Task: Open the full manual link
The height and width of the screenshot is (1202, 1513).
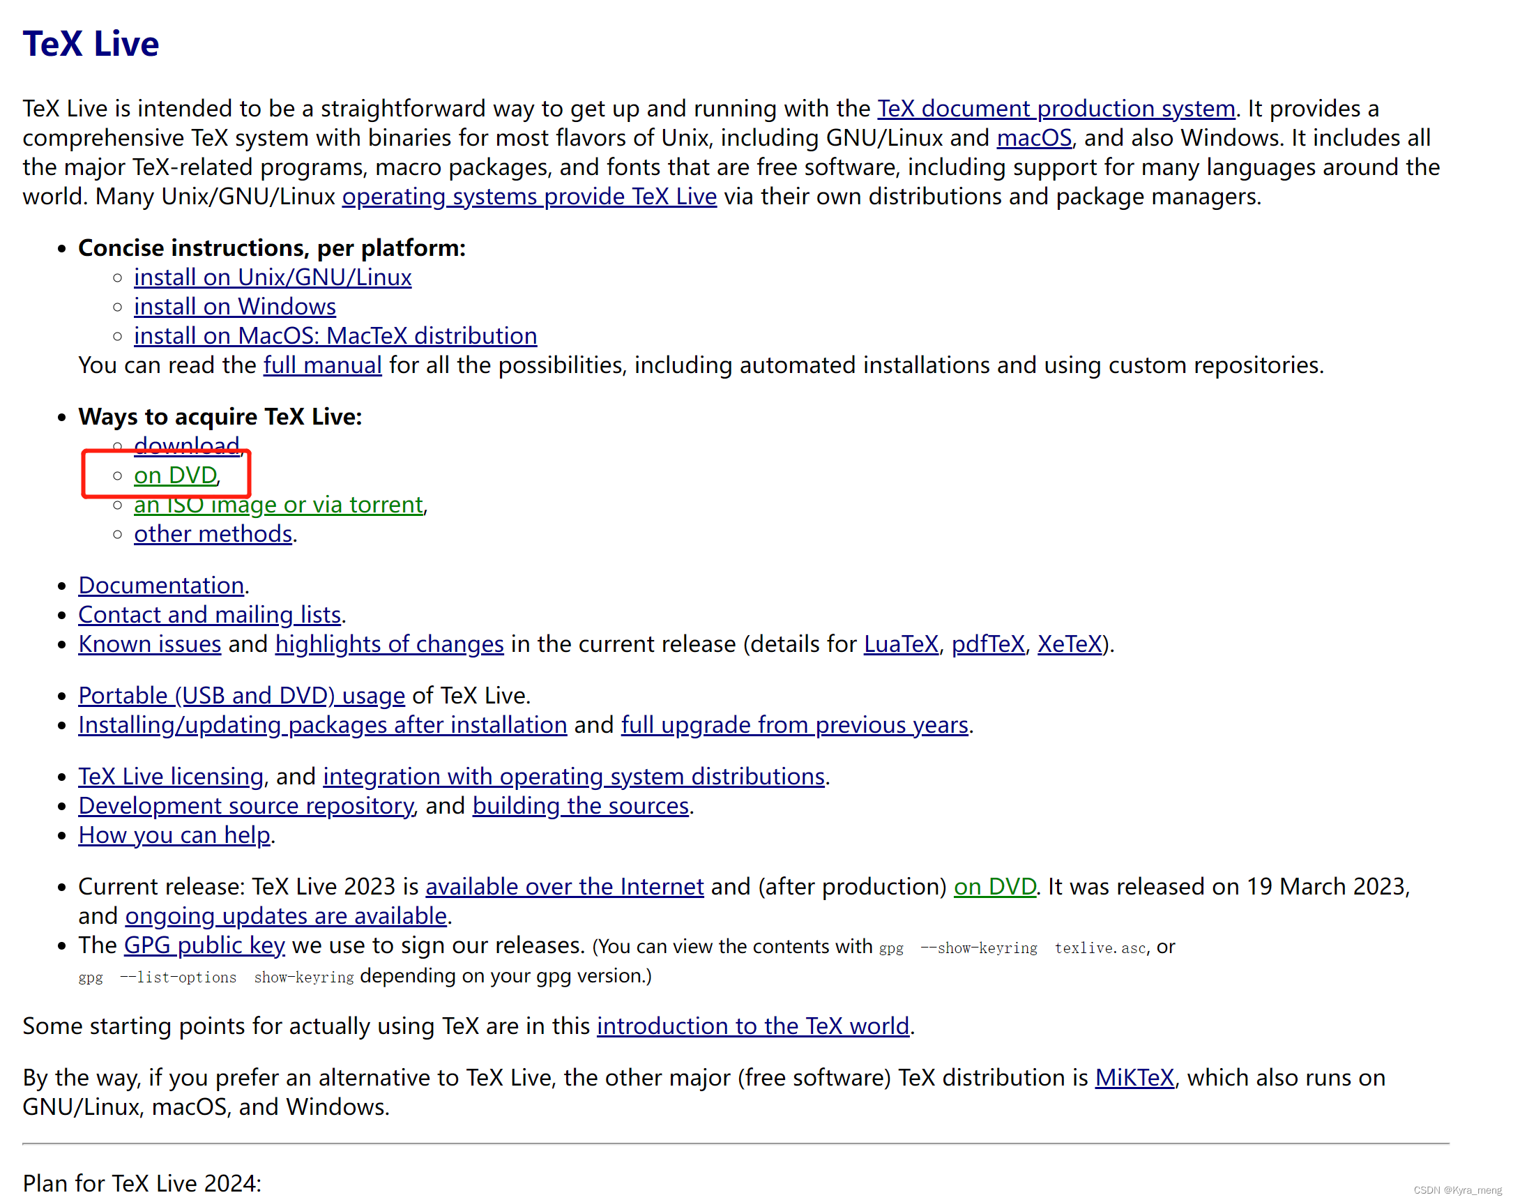Action: [322, 365]
